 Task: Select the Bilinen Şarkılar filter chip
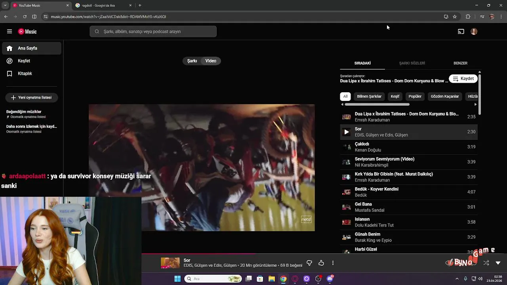pos(369,97)
